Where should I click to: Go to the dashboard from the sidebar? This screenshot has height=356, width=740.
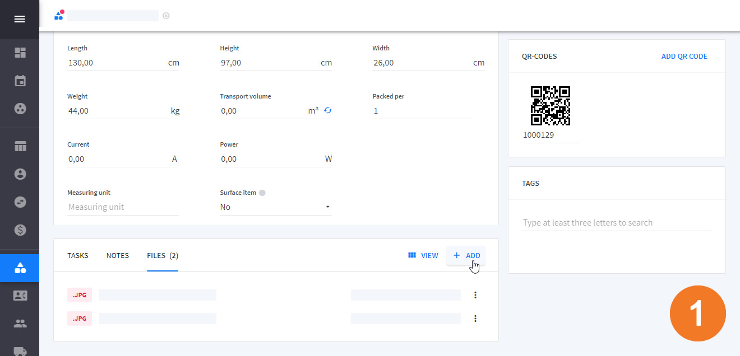coord(20,53)
